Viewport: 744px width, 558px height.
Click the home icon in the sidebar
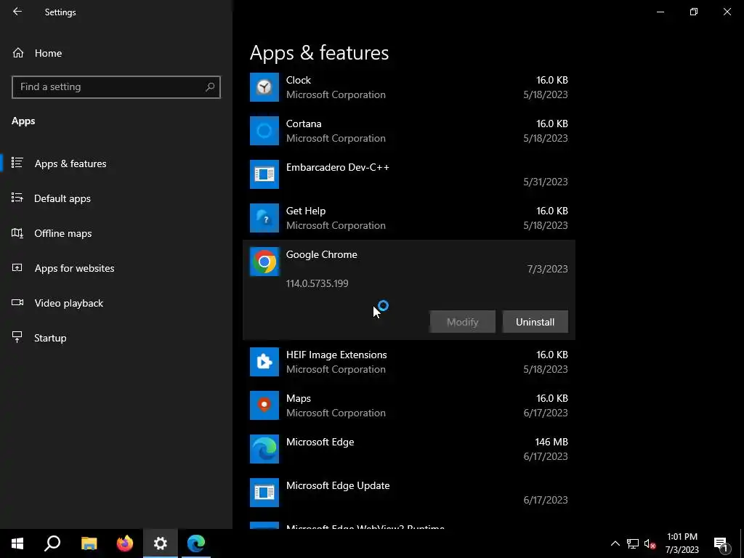(18, 53)
